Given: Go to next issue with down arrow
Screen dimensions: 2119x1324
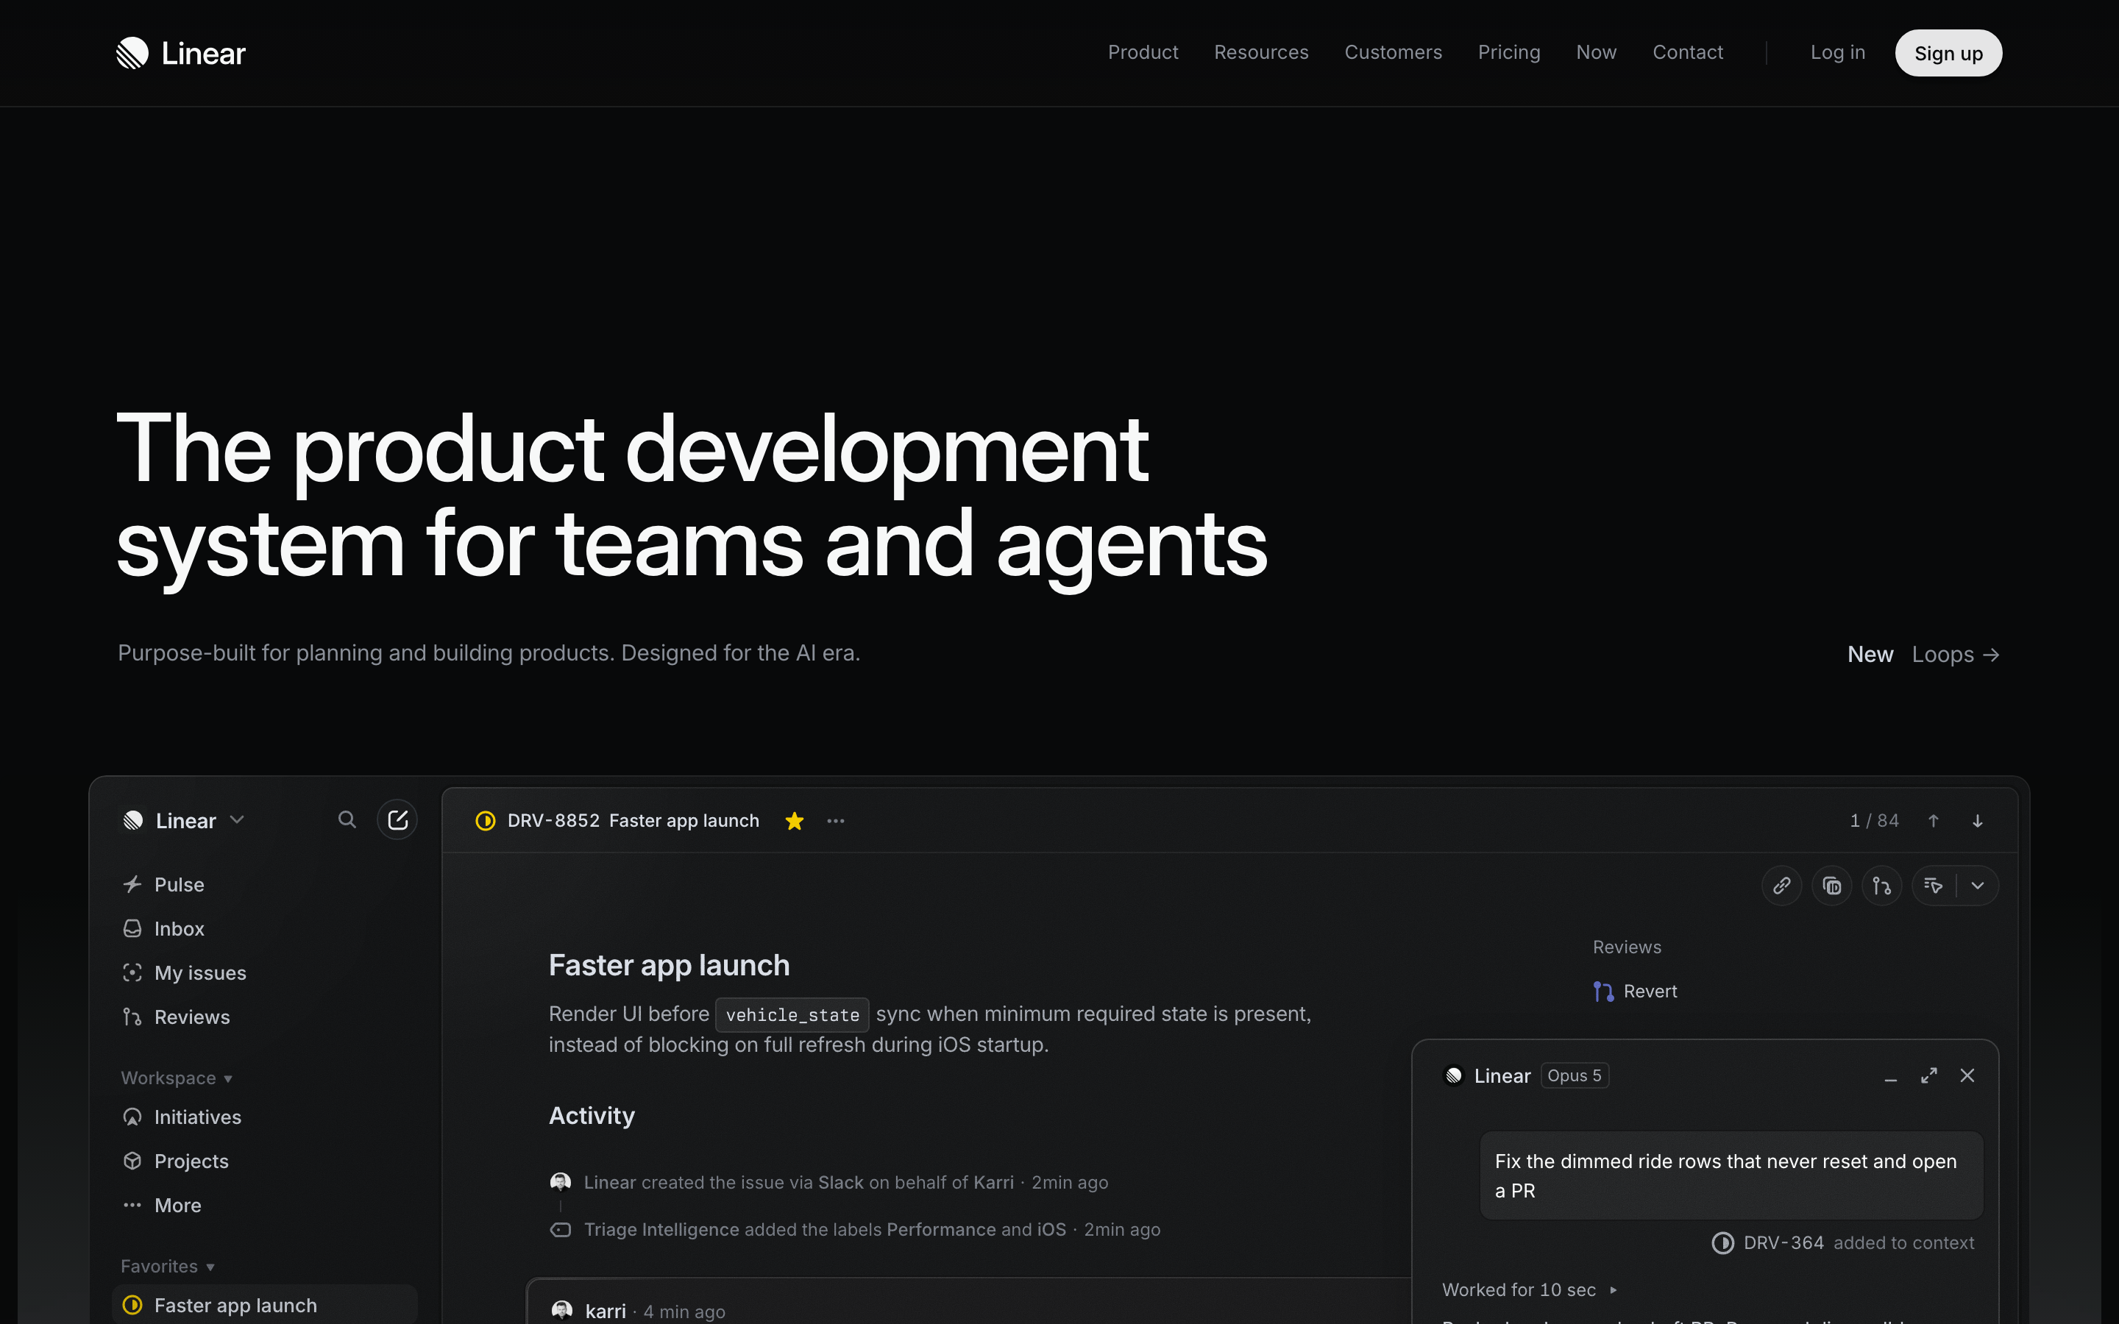Looking at the screenshot, I should [1977, 820].
